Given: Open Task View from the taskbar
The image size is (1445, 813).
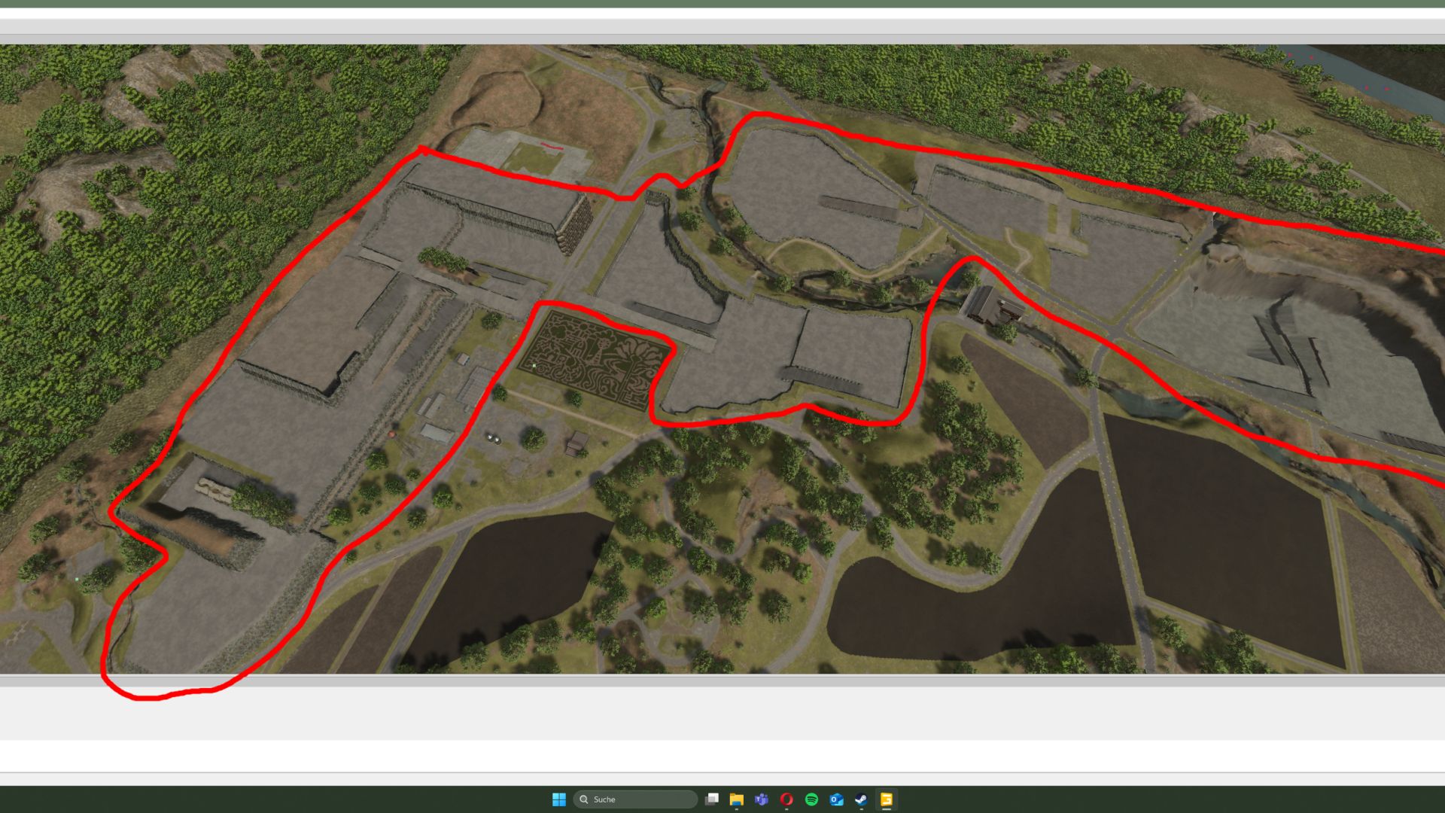Looking at the screenshot, I should 711,799.
